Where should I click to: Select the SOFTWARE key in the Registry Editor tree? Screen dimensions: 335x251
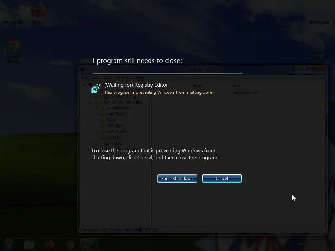pos(116,131)
